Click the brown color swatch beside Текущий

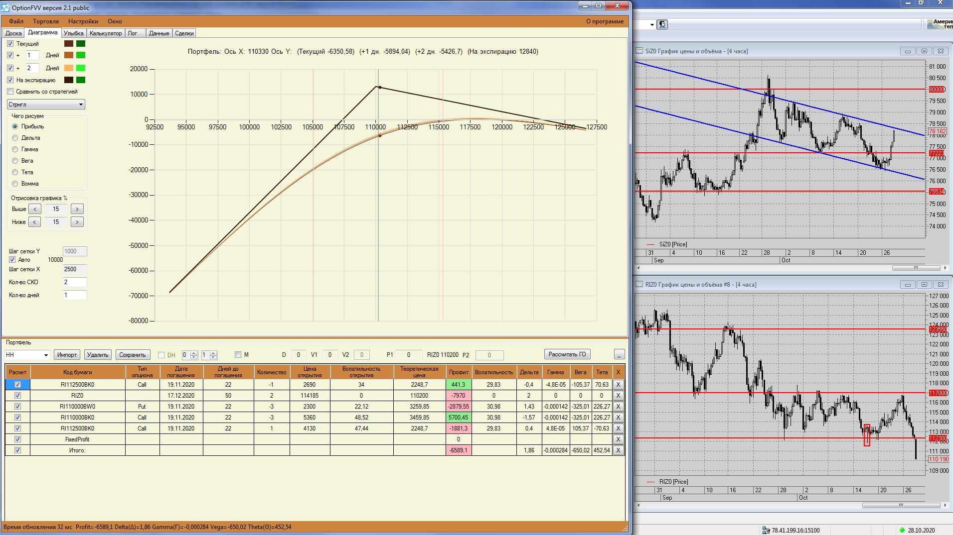coord(69,44)
